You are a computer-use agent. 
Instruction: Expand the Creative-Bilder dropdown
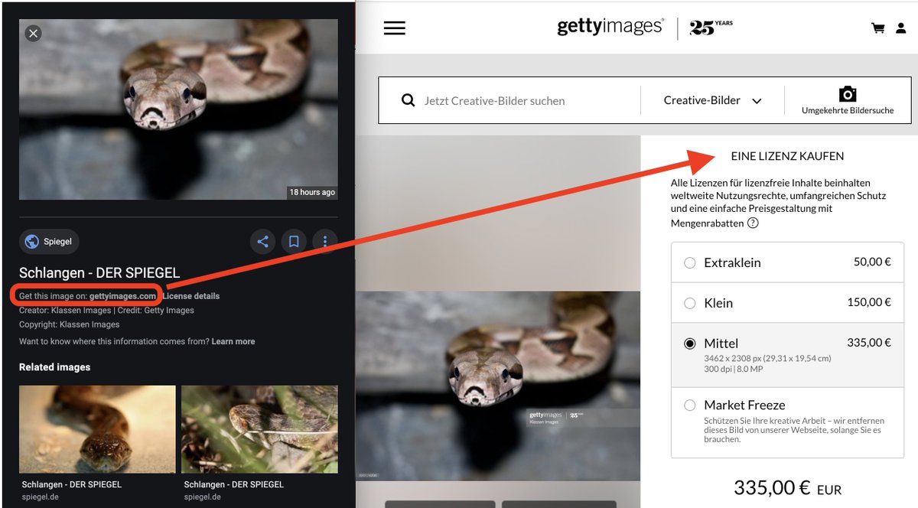point(712,100)
